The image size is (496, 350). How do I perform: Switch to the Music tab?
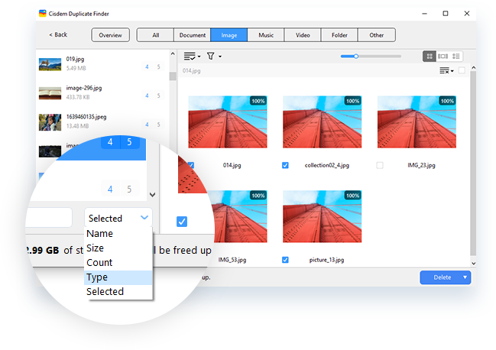click(x=266, y=34)
